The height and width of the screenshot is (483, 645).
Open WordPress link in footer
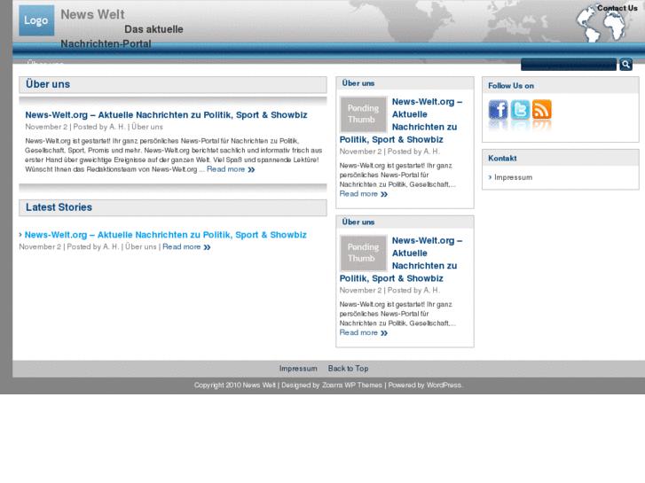(444, 386)
